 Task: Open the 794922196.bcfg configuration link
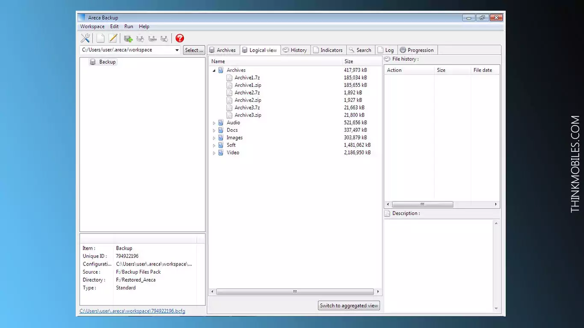coord(132,311)
